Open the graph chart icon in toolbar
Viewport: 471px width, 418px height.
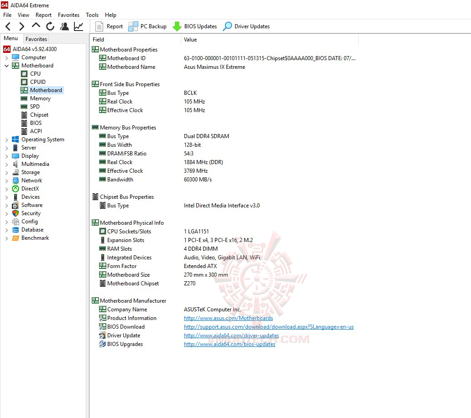pyautogui.click(x=78, y=26)
